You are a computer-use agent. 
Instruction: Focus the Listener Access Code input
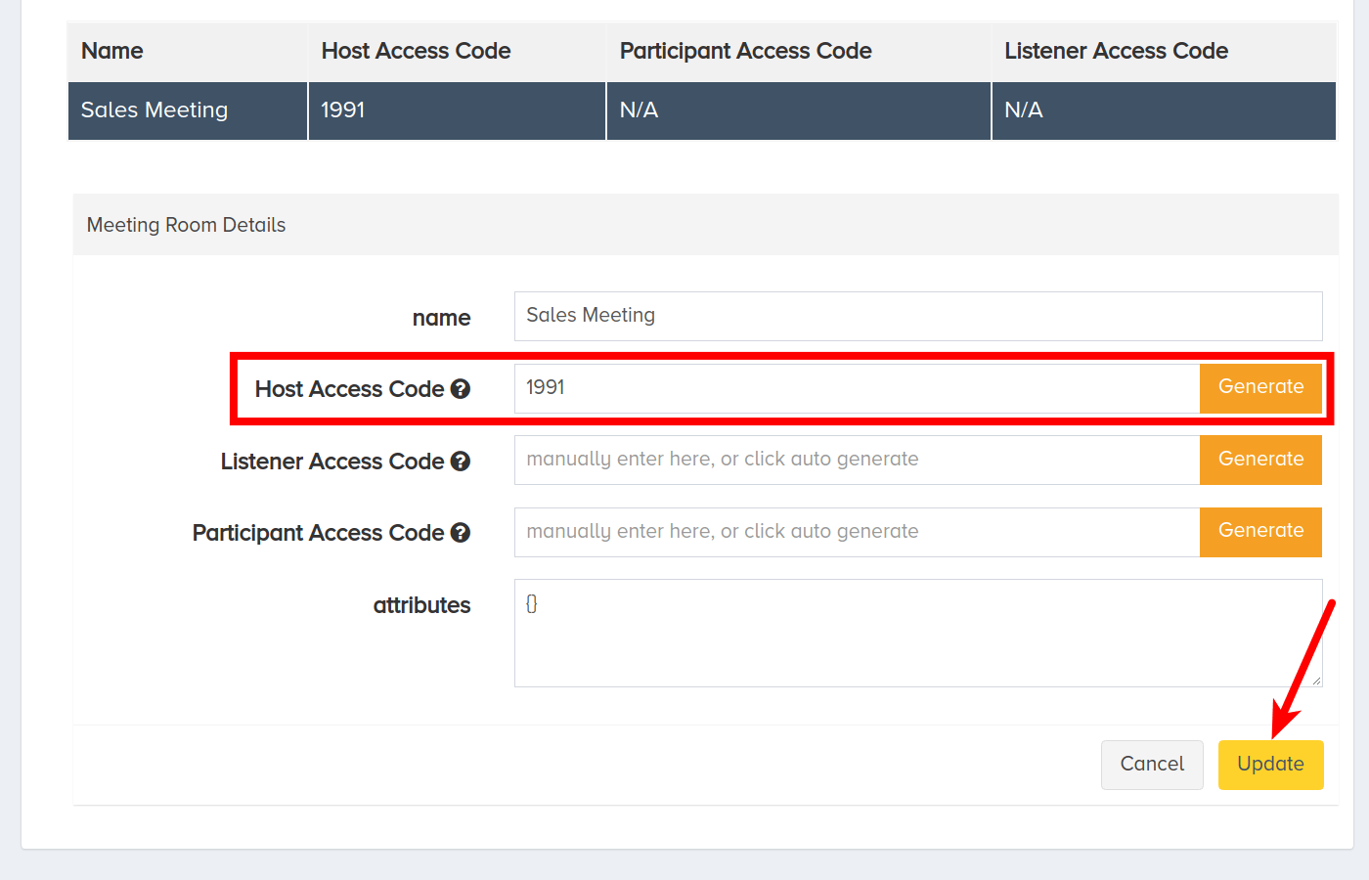[x=858, y=460]
